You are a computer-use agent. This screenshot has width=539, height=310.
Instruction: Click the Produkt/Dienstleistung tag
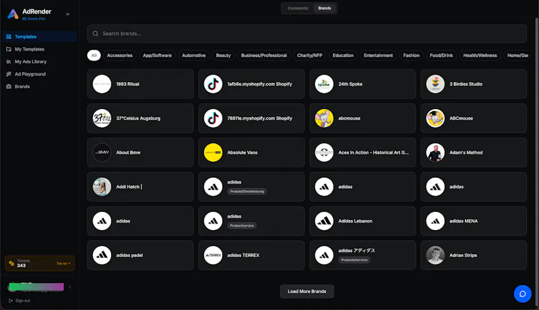[247, 192]
